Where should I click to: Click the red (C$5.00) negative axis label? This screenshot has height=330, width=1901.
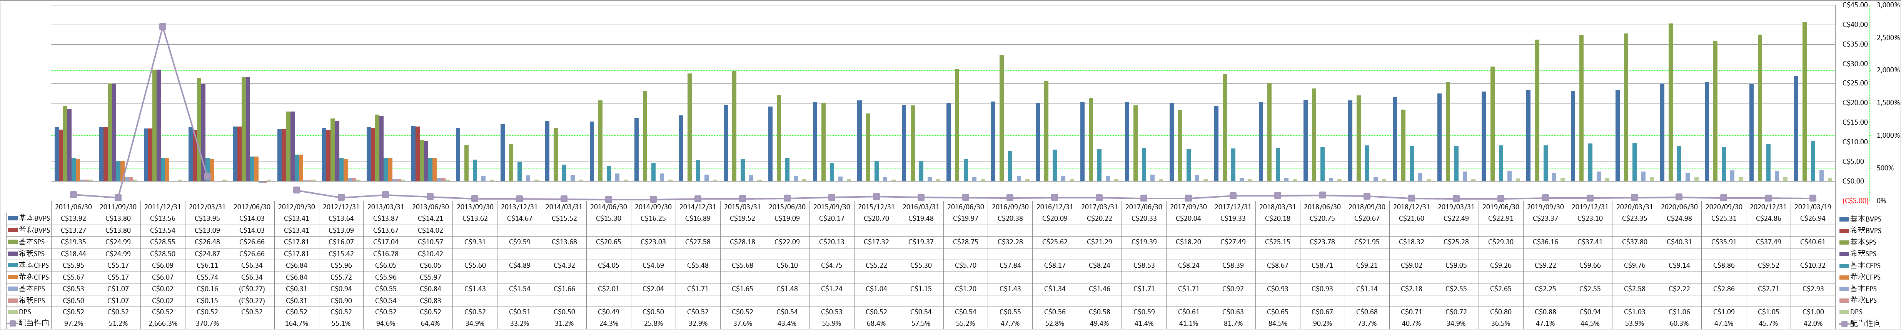pos(1854,200)
